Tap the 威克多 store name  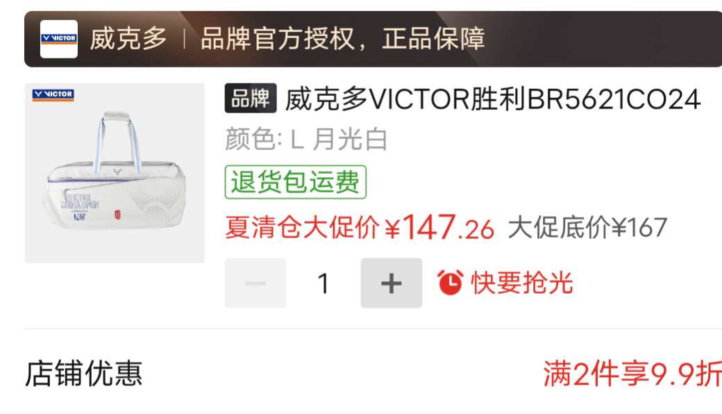[x=128, y=39]
